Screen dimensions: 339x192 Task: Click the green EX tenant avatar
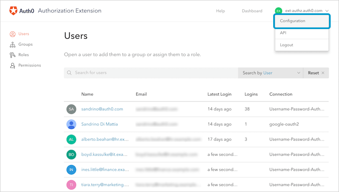point(279,11)
